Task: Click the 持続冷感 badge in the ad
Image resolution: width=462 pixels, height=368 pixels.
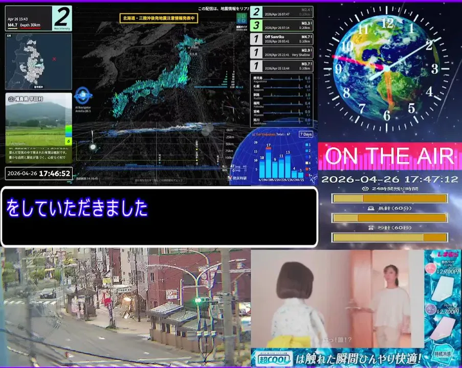Action: tap(443, 354)
